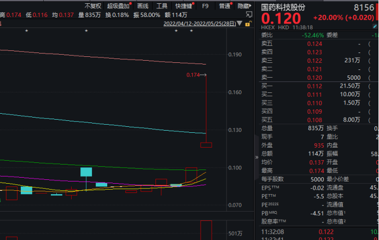Screen dimensions: 379x240
Task: Click the 0.190 price axis label
Action: [235, 55]
